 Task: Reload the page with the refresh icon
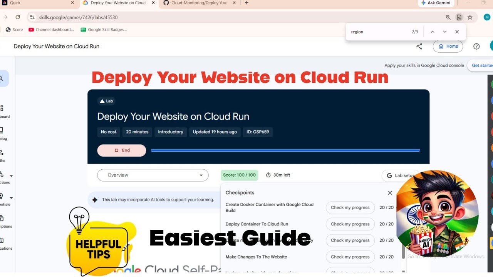point(18,17)
